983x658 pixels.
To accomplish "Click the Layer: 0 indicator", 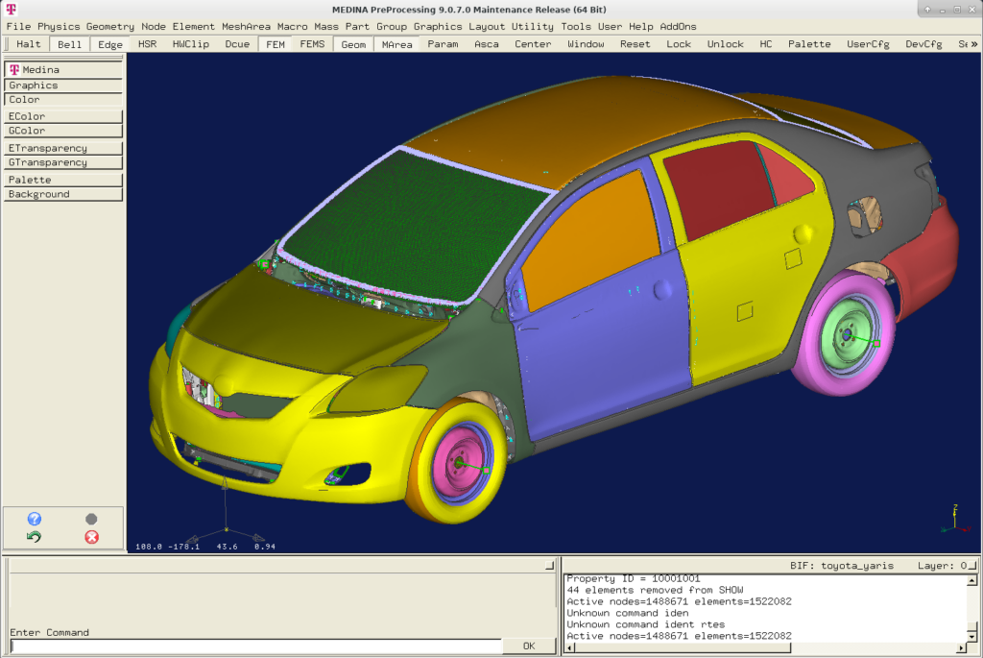I will pos(943,565).
